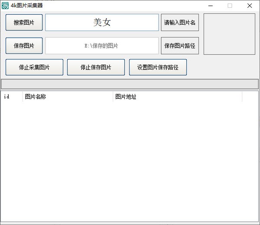260x225 pixels.
Task: Close the 4k图片采集器 window
Action: (250, 6)
